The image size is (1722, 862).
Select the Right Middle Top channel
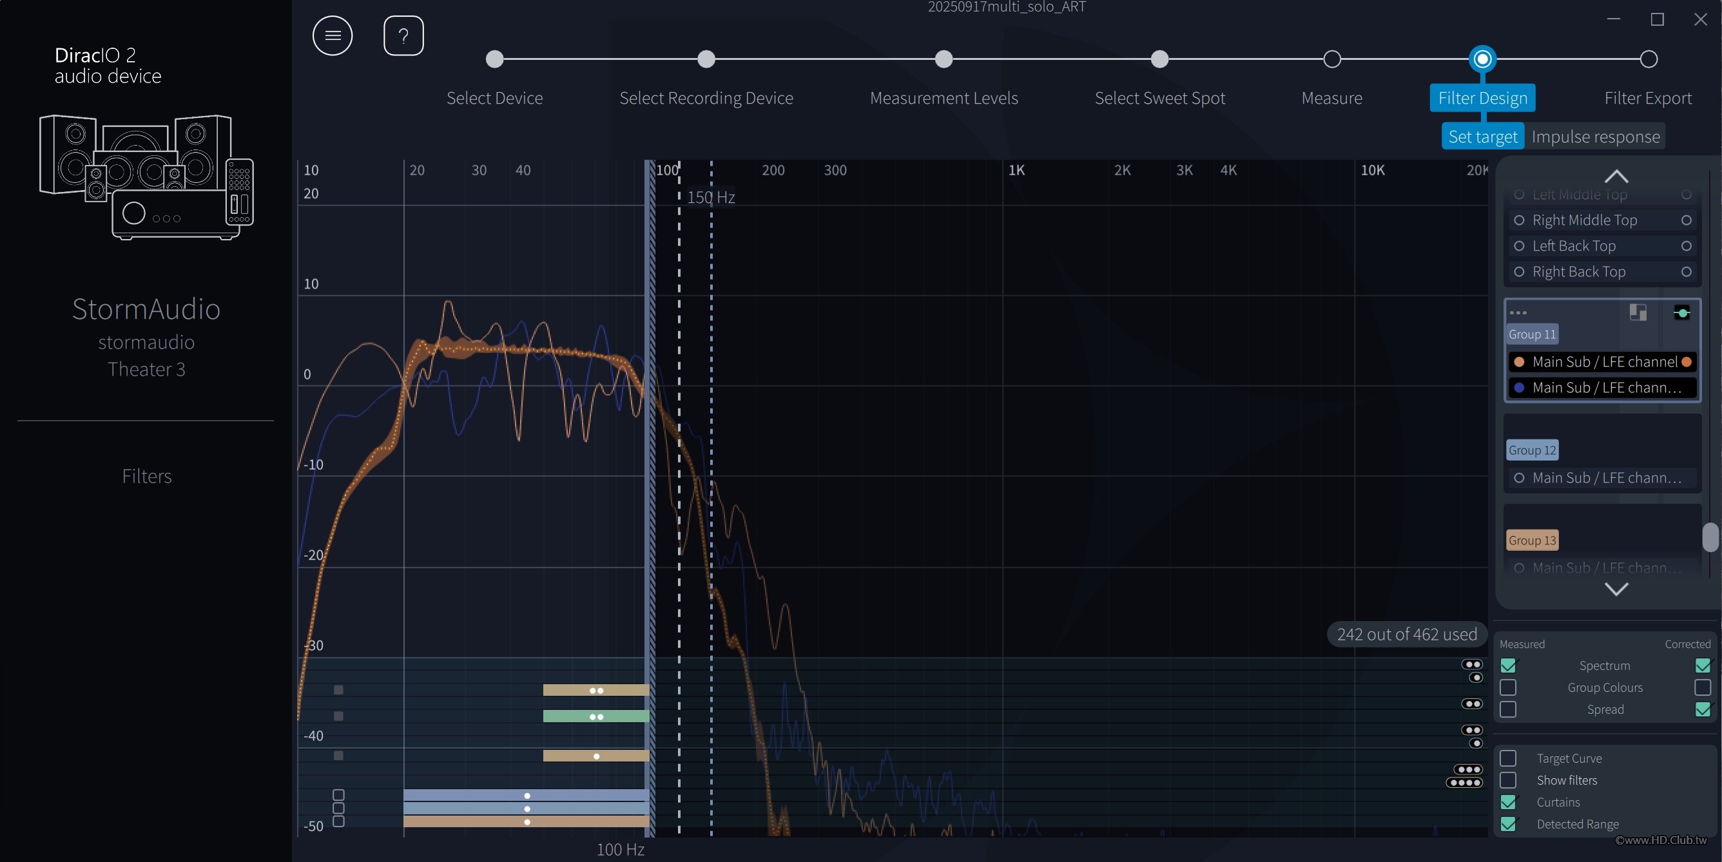click(x=1583, y=220)
